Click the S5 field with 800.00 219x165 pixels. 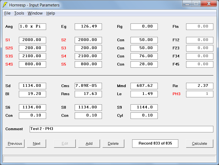pos(88,64)
